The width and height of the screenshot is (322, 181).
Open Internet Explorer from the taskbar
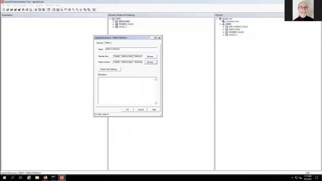pos(29,177)
